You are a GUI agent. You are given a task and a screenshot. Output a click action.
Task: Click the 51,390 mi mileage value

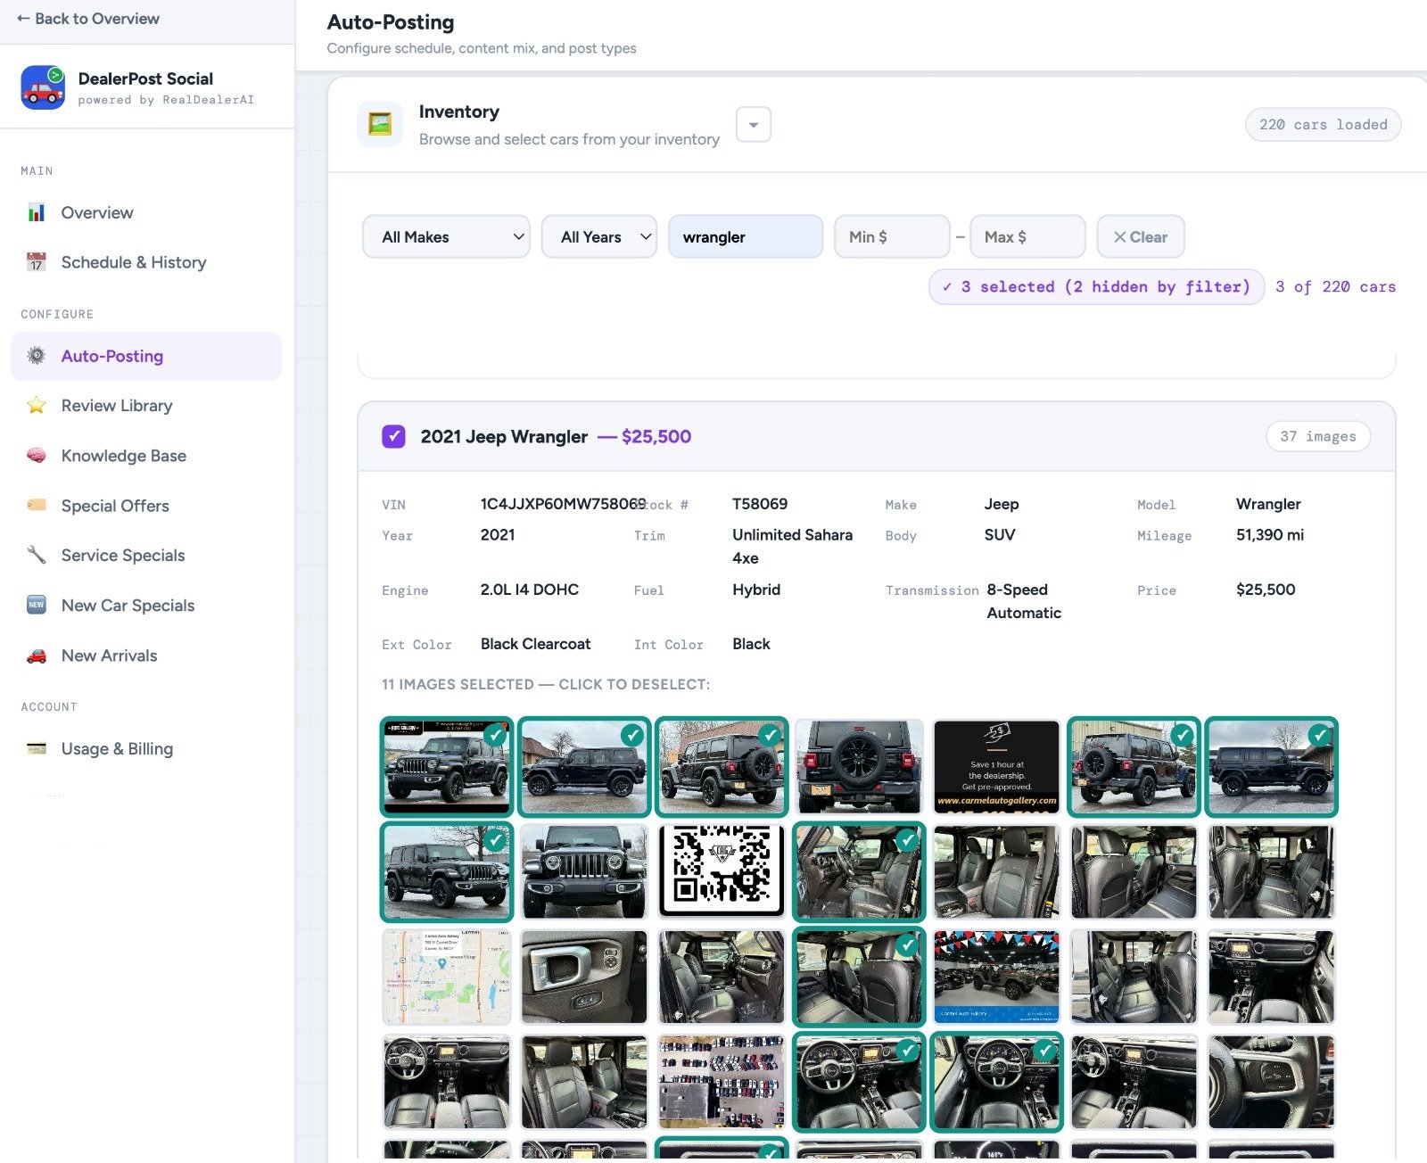[x=1270, y=535]
